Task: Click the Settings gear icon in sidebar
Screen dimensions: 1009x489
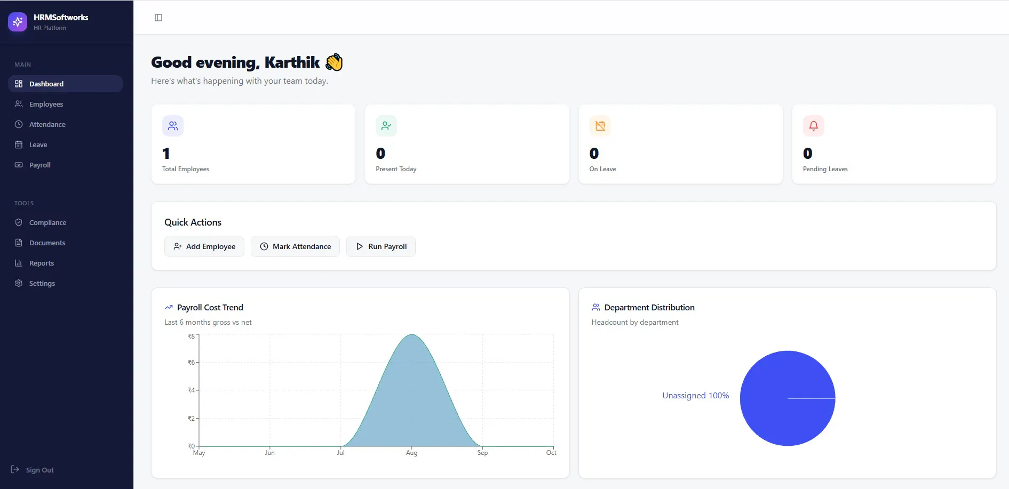Action: click(19, 283)
